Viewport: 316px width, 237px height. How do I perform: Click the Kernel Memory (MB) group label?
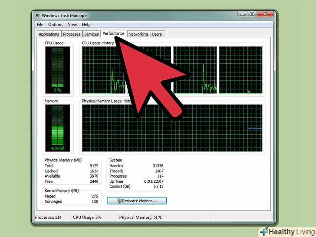(x=62, y=191)
